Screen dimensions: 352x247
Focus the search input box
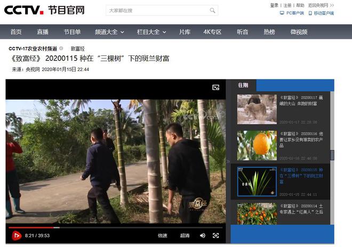pos(162,10)
